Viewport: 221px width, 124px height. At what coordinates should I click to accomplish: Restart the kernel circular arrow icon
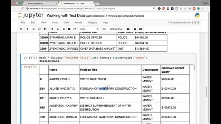coord(75,29)
